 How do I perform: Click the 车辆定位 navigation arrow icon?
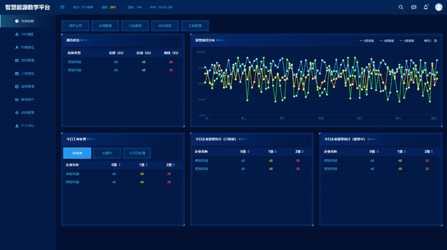click(x=17, y=47)
